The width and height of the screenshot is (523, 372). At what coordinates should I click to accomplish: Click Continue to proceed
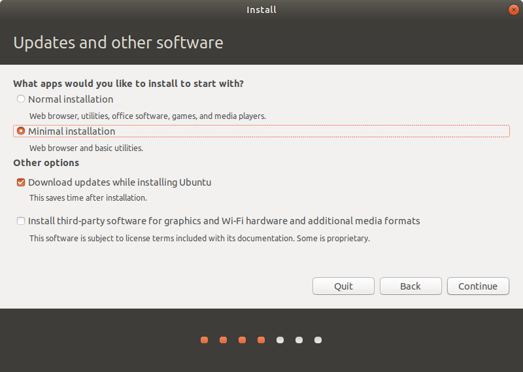[x=478, y=286]
